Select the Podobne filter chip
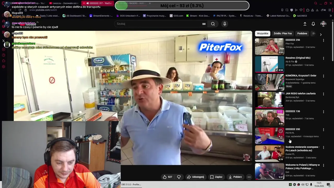 pos(302,33)
